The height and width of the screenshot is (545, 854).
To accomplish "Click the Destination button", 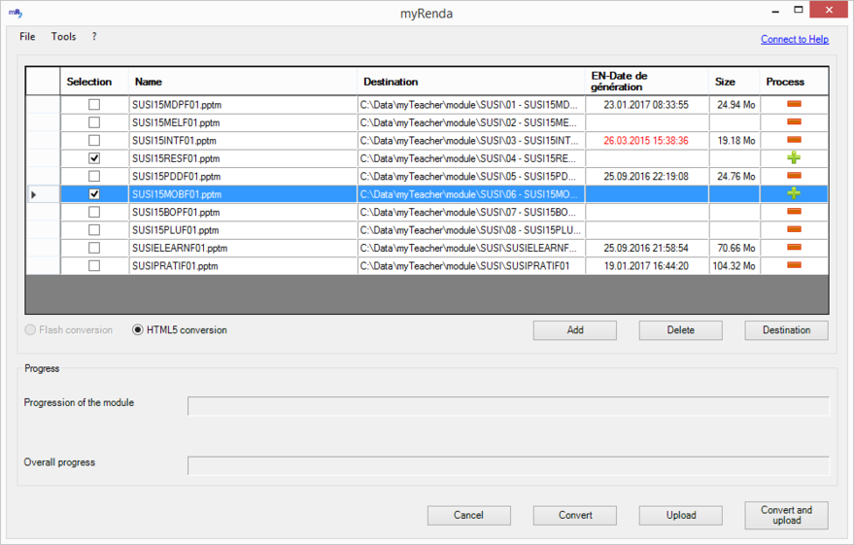I will click(786, 330).
